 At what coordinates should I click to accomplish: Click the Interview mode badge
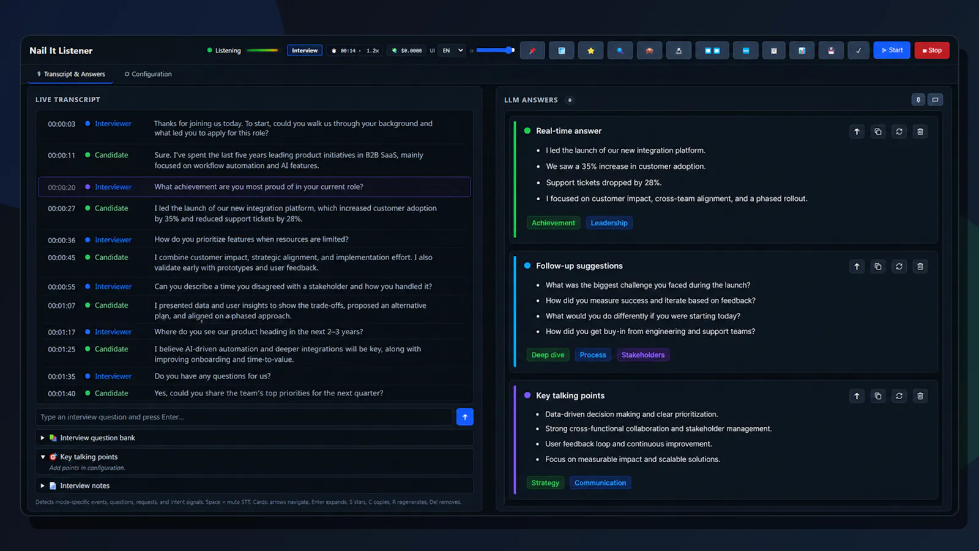click(x=305, y=50)
